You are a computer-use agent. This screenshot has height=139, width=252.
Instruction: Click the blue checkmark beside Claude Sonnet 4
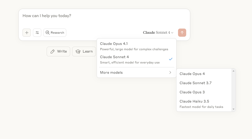point(171,59)
